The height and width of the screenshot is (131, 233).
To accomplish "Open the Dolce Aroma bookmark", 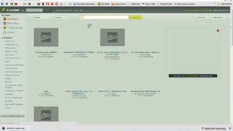I will pyautogui.click(x=119, y=4).
